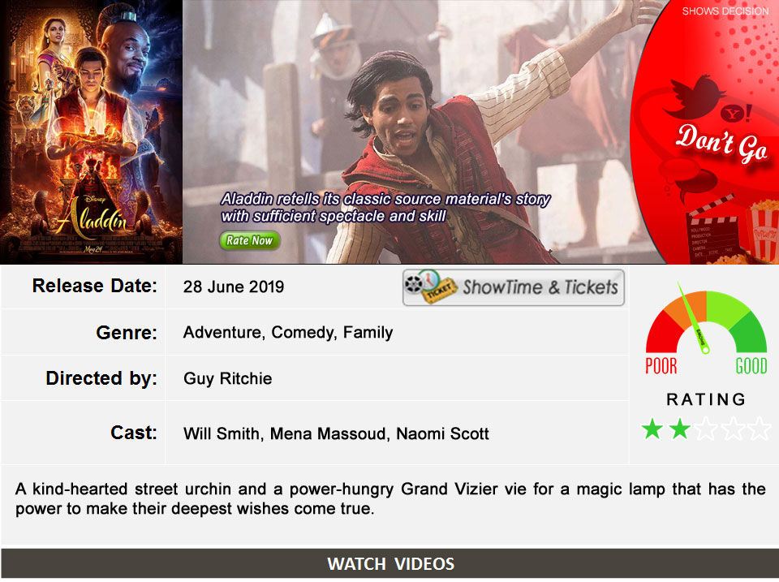Open ShowTime & Tickets
779x582 pixels.
514,287
